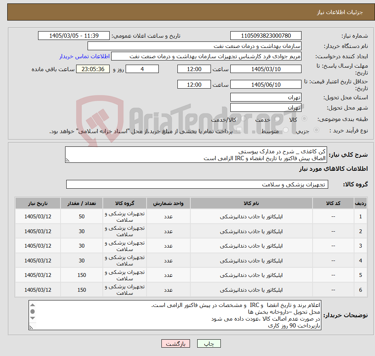Click the delivery city field تهران

(266, 108)
